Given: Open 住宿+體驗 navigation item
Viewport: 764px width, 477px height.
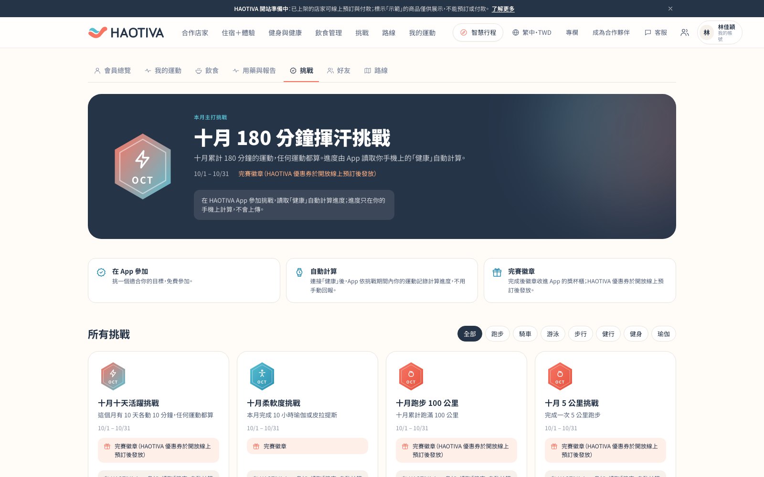Looking at the screenshot, I should click(238, 32).
